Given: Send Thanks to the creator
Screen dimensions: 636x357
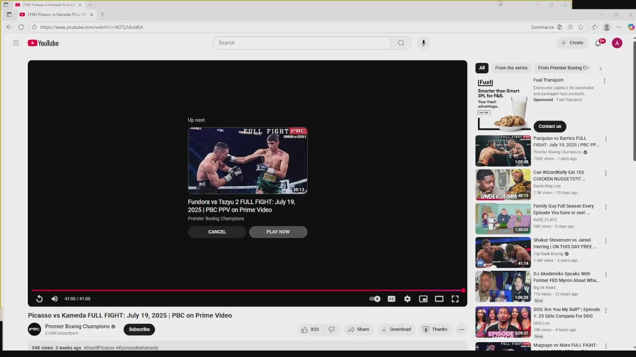Looking at the screenshot, I should pyautogui.click(x=435, y=329).
